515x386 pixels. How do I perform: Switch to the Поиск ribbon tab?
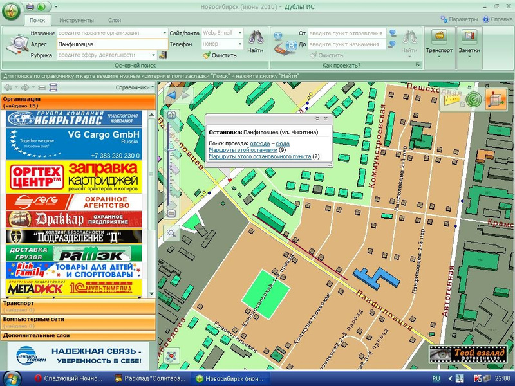point(37,20)
